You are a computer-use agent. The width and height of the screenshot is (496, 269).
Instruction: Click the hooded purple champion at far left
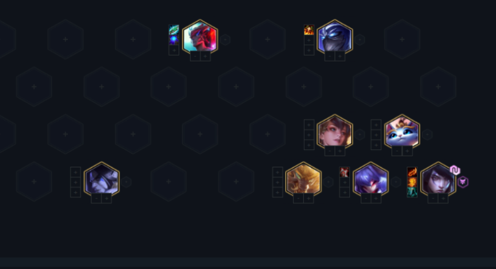pyautogui.click(x=102, y=180)
